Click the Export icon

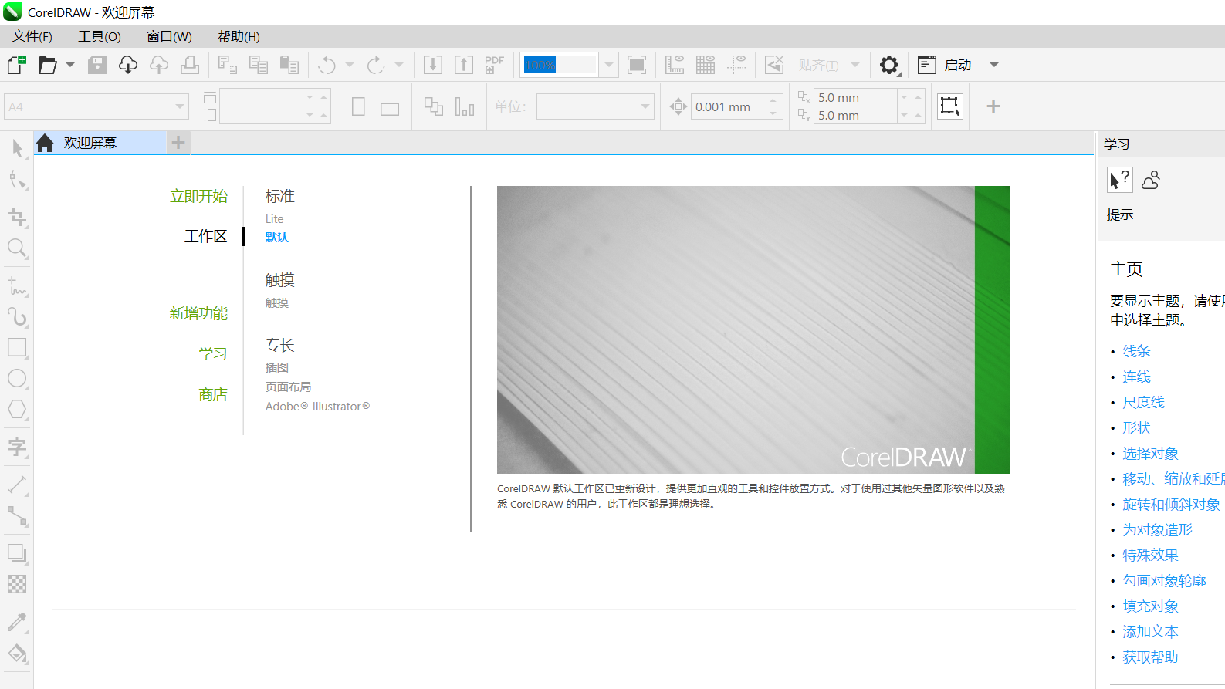464,65
